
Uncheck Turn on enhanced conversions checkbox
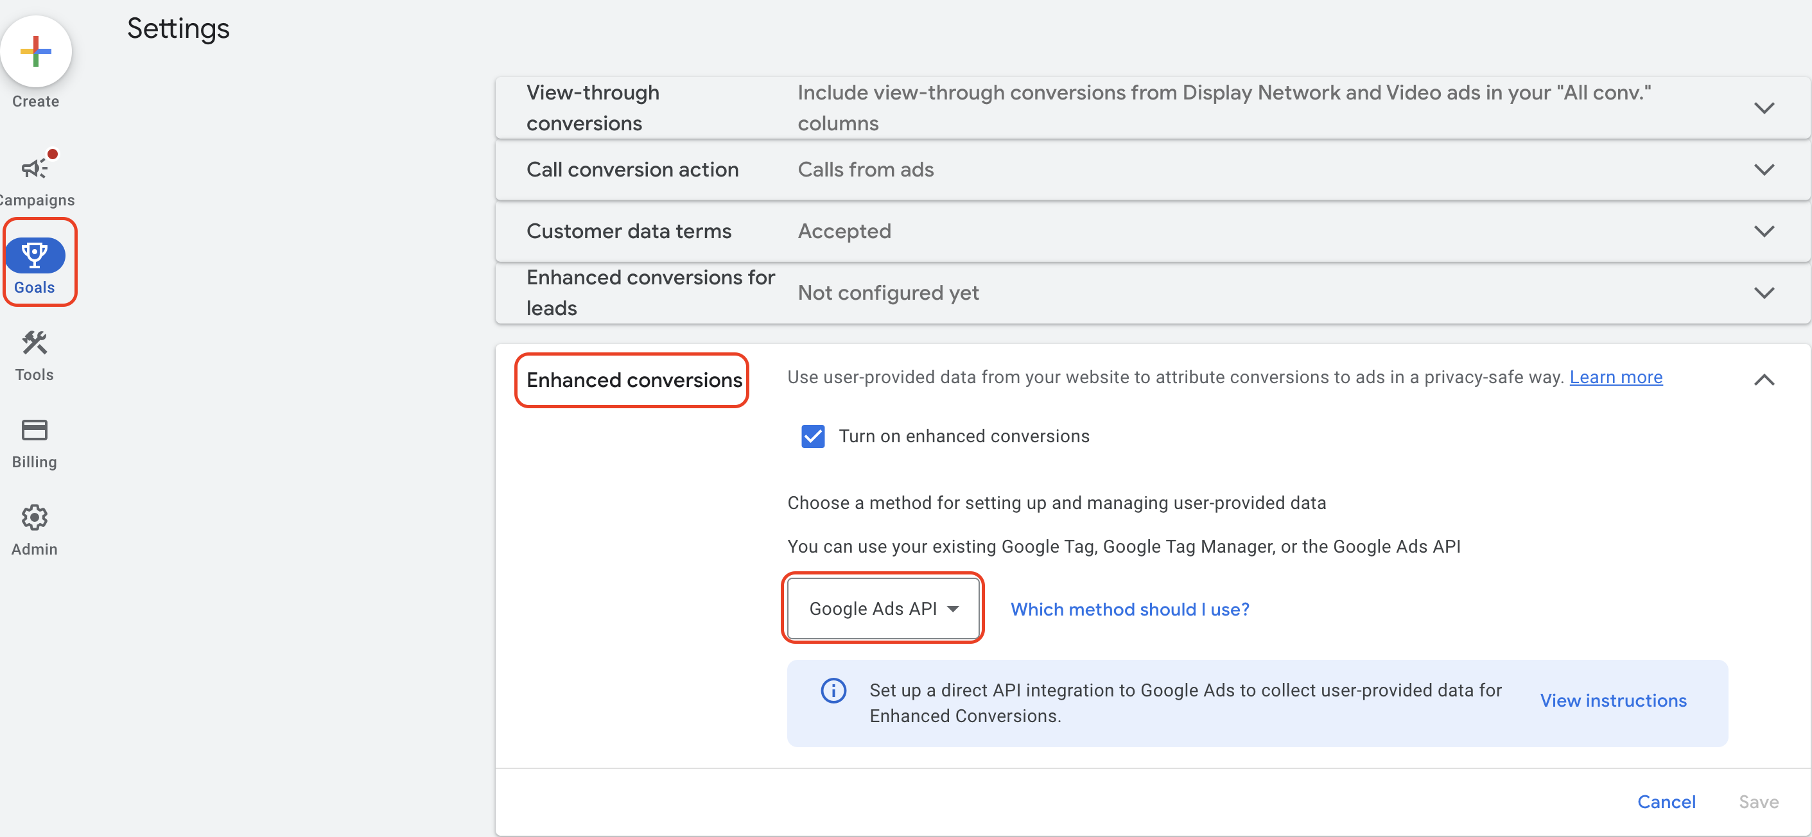813,436
